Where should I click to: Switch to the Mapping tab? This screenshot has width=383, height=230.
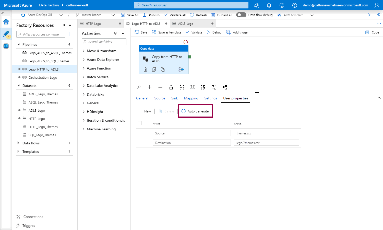(x=191, y=98)
